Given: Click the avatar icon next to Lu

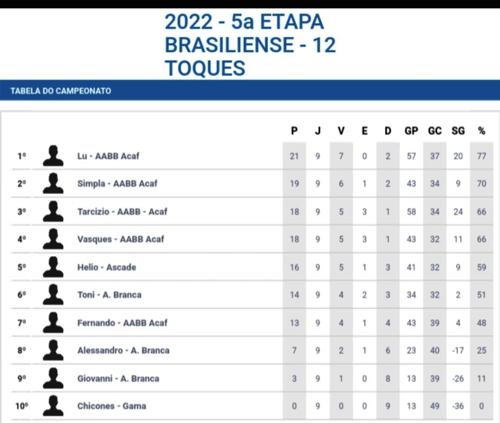Looking at the screenshot, I should (53, 156).
